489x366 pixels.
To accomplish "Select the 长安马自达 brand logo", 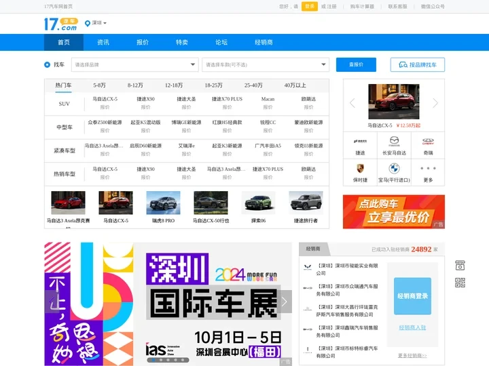I will pos(394,141).
